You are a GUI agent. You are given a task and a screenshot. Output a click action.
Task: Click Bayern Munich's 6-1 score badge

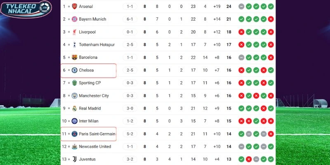130,19
